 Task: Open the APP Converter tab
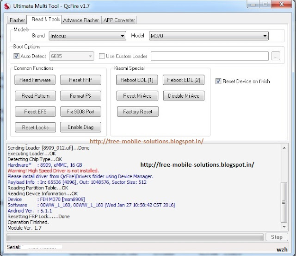(119, 20)
